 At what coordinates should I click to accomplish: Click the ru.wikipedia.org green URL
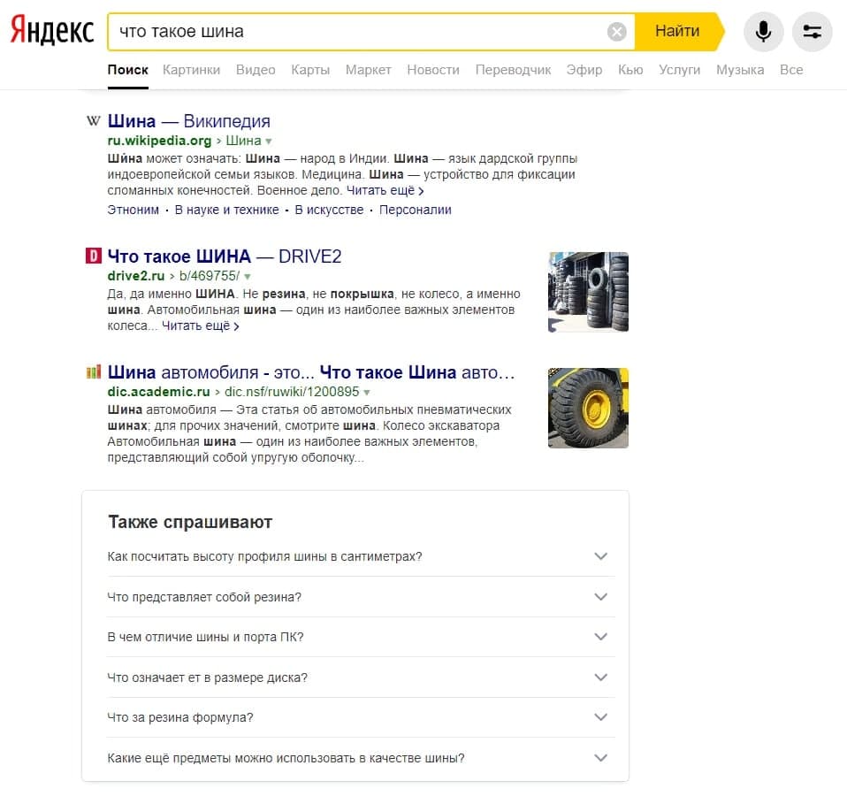pos(159,141)
